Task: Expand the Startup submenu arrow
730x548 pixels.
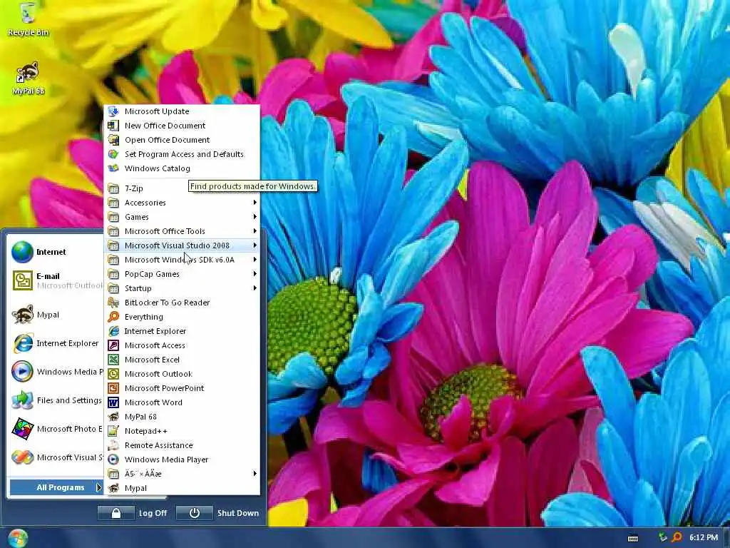Action: 255,288
